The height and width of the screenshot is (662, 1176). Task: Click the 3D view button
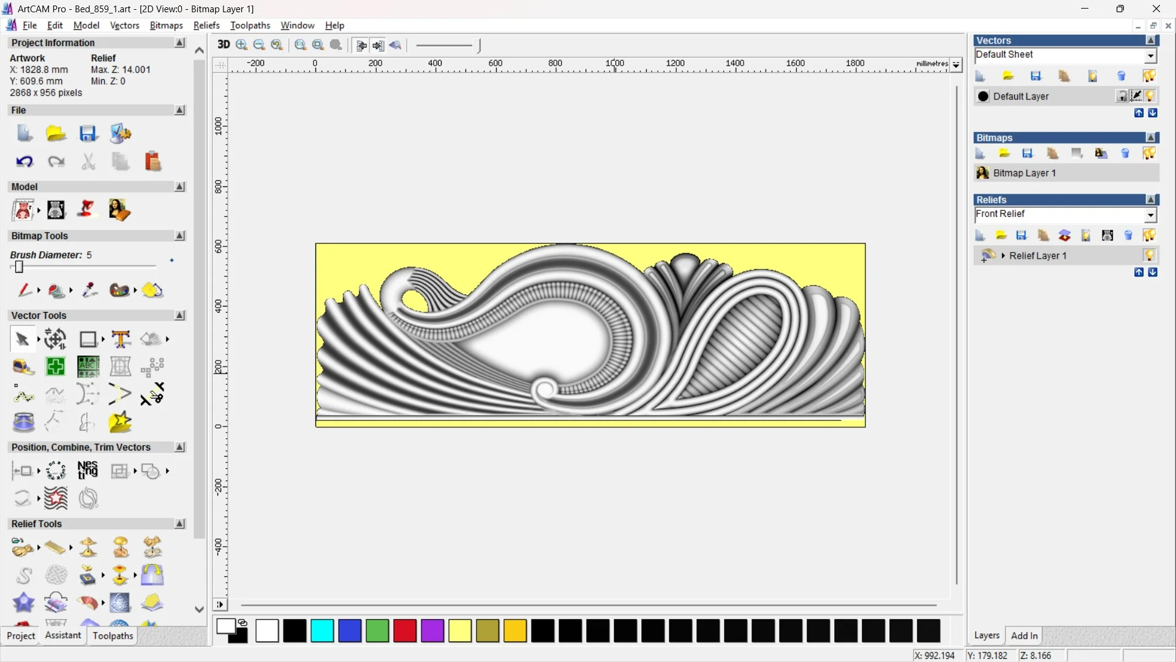click(224, 45)
